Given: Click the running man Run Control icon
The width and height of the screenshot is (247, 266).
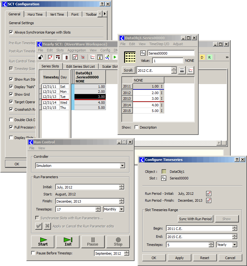Looking at the screenshot, I should [x=107, y=57].
